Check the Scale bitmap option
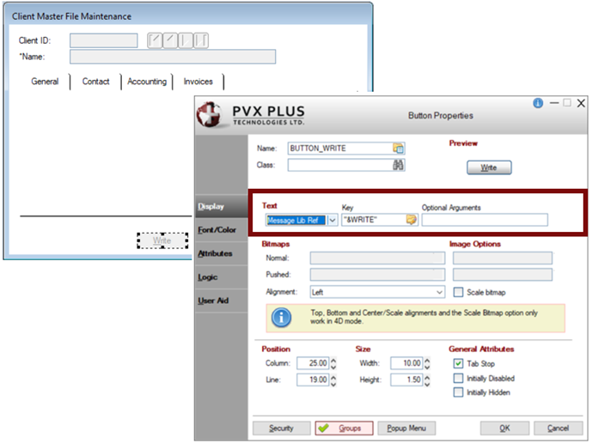This screenshot has height=444, width=592. tap(458, 292)
